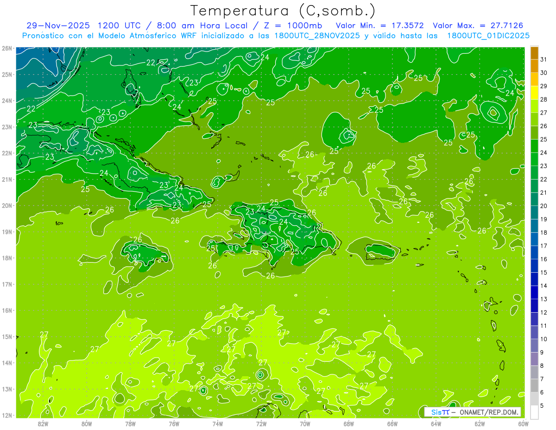Image resolution: width=556 pixels, height=430 pixels.
Task: Click the '15N' latitude axis label
Action: pos(6,336)
